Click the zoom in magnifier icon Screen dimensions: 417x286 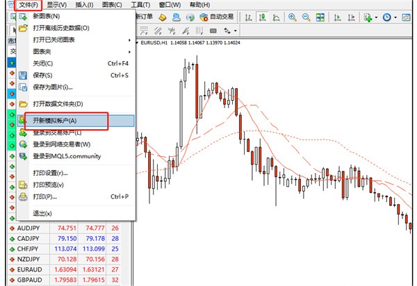(x=293, y=17)
